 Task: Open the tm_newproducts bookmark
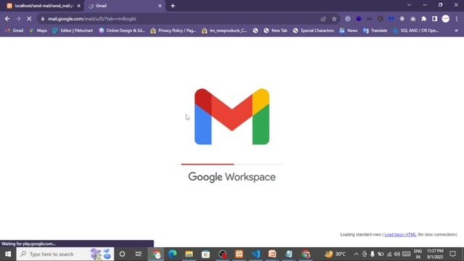(x=225, y=30)
